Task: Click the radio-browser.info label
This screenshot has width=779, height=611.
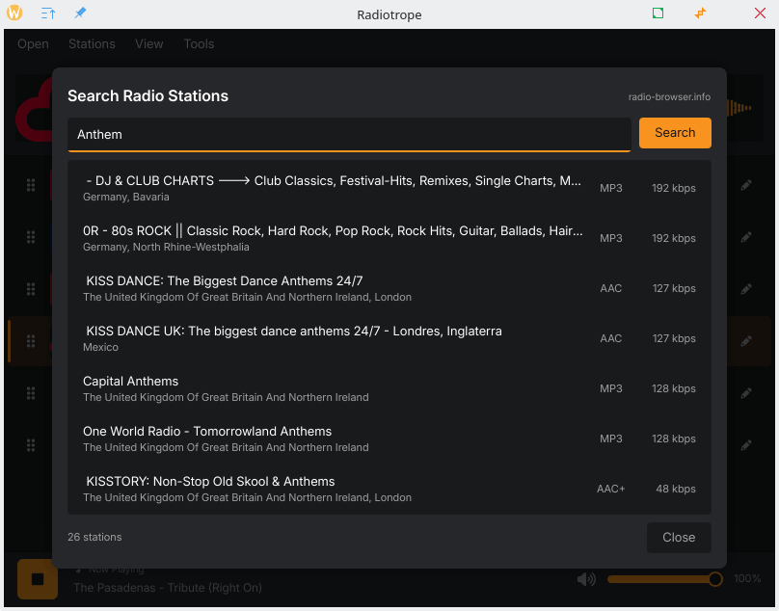Action: pyautogui.click(x=670, y=96)
